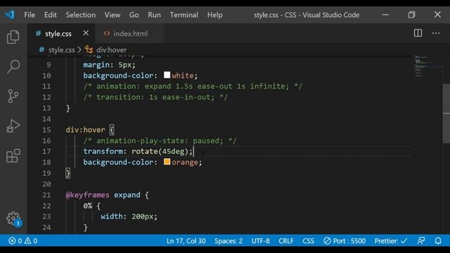Open the File menu
The image size is (450, 253).
click(x=30, y=15)
